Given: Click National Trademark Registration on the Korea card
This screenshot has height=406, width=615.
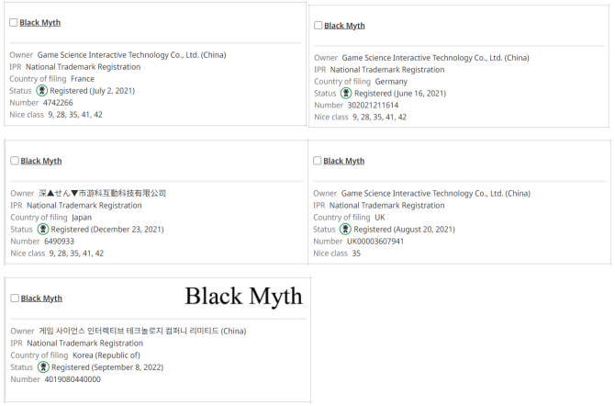Looking at the screenshot, I should [84, 344].
